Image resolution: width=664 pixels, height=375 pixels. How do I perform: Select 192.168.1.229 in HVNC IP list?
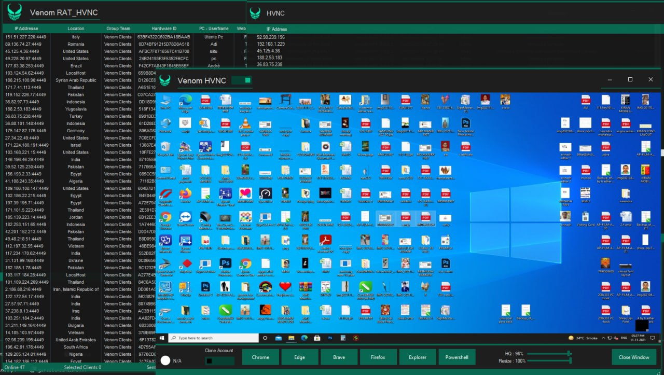[271, 44]
